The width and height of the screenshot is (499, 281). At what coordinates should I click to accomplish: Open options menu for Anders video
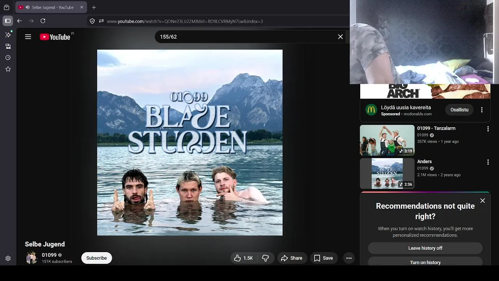point(488,162)
